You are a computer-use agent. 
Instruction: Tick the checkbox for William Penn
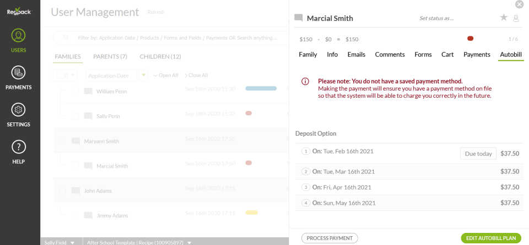point(75,92)
